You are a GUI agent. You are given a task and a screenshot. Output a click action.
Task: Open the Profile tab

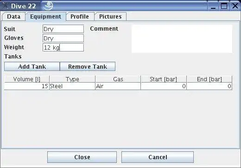[80, 17]
